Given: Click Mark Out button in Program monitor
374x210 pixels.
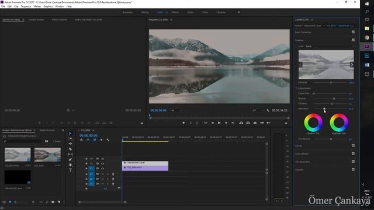Looking at the screenshot, I should pyautogui.click(x=197, y=123).
